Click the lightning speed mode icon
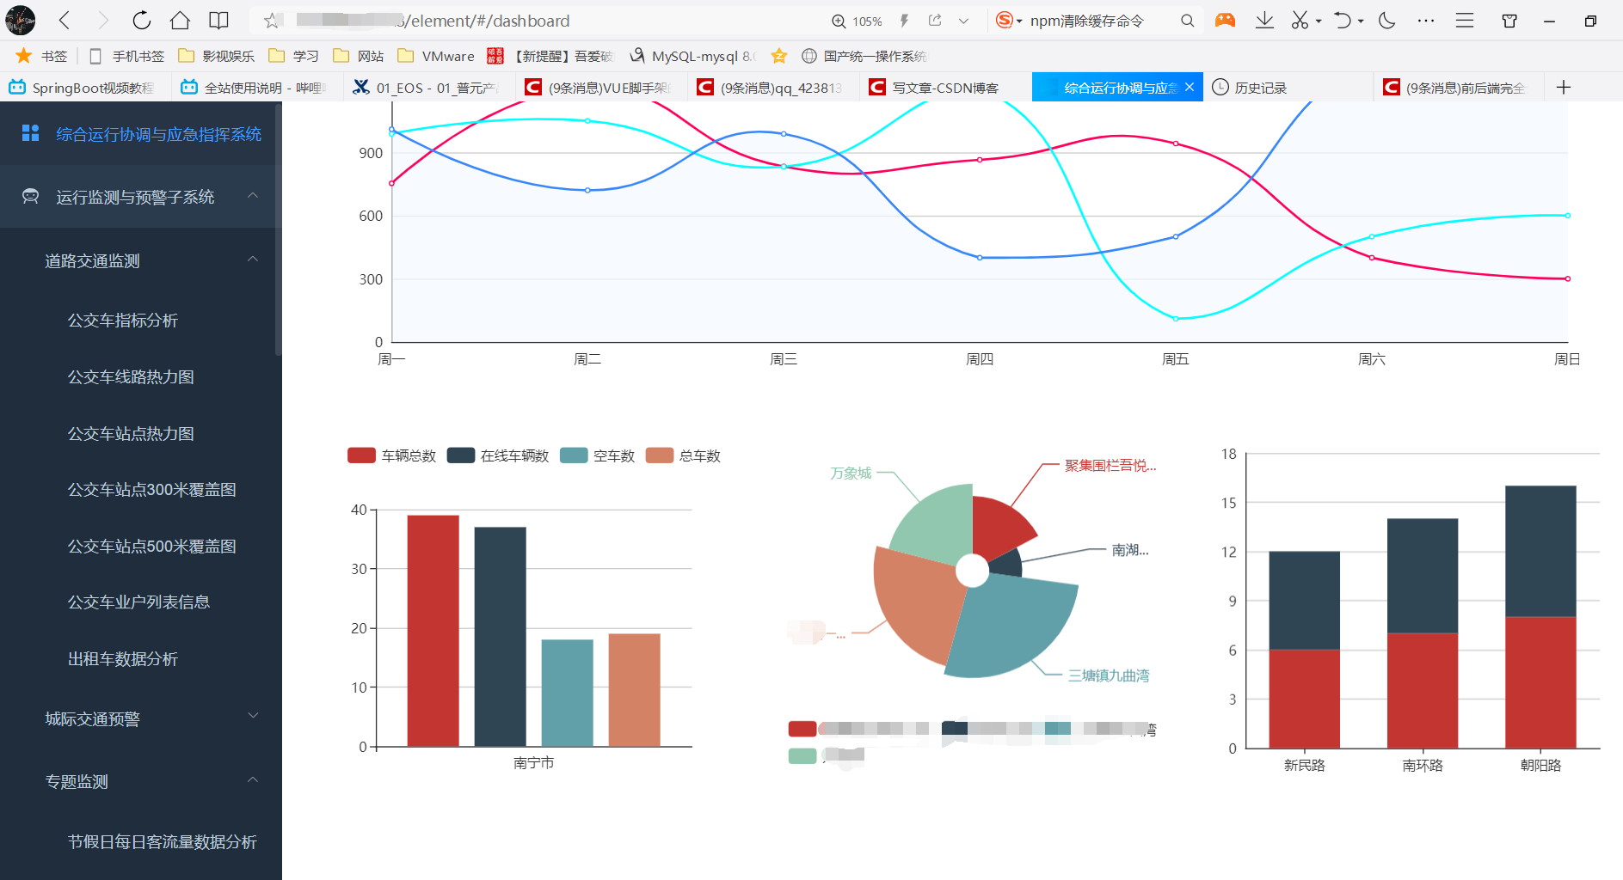 (904, 21)
